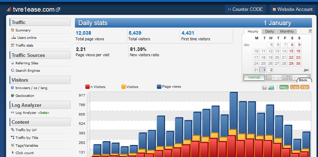
Task: Open browsers / os / lang report
Action: (x=31, y=88)
